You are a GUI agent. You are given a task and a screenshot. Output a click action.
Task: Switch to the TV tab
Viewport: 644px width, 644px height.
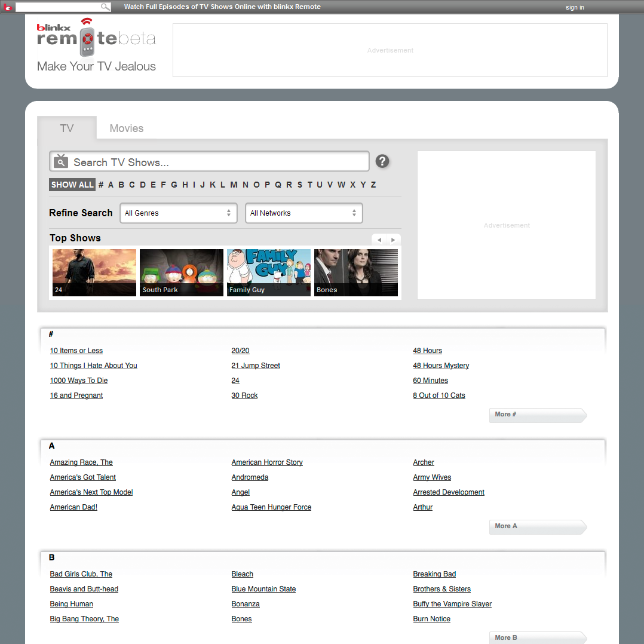(x=67, y=128)
